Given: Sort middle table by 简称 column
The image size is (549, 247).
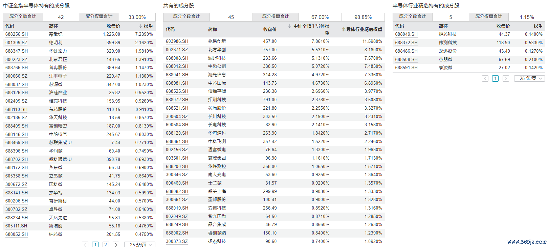Looking at the screenshot, I should [x=213, y=29].
